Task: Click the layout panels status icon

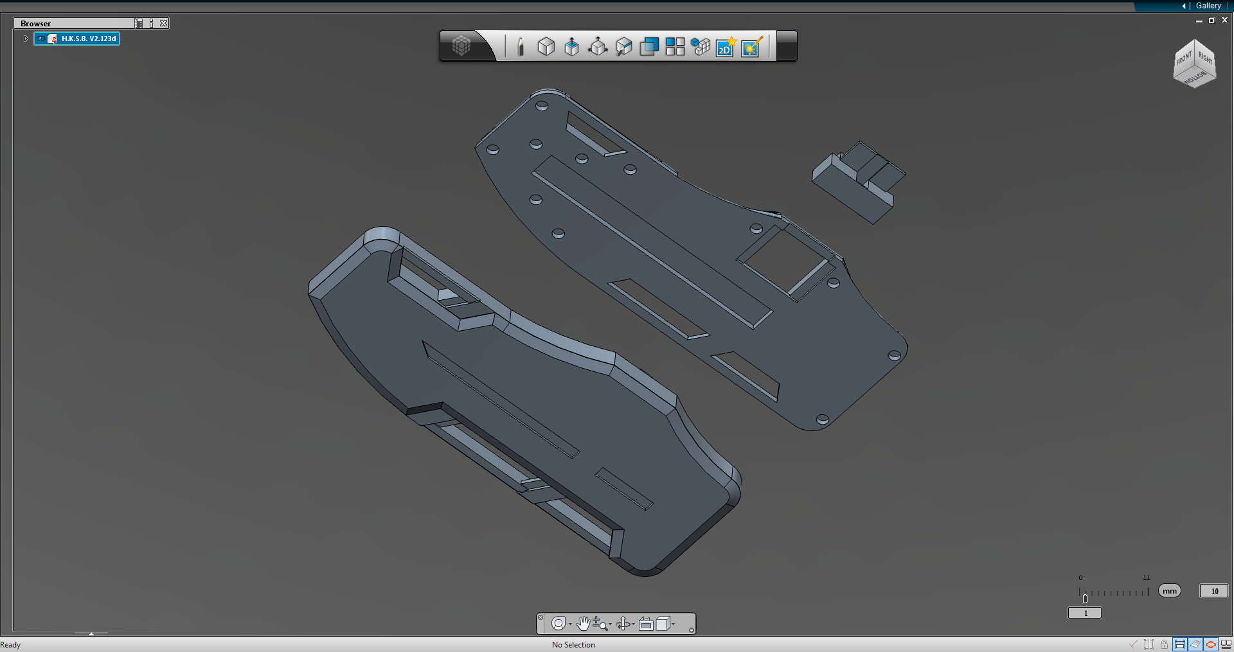Action: point(1226,644)
